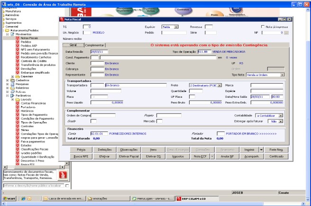The height and width of the screenshot is (206, 311).
Task: Open Controle de Crédito icon
Action: 18,61
